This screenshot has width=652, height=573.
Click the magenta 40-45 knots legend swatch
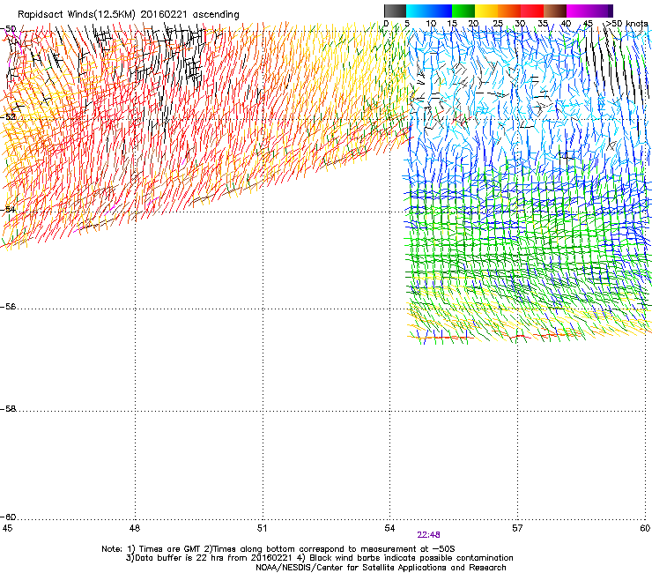(578, 11)
